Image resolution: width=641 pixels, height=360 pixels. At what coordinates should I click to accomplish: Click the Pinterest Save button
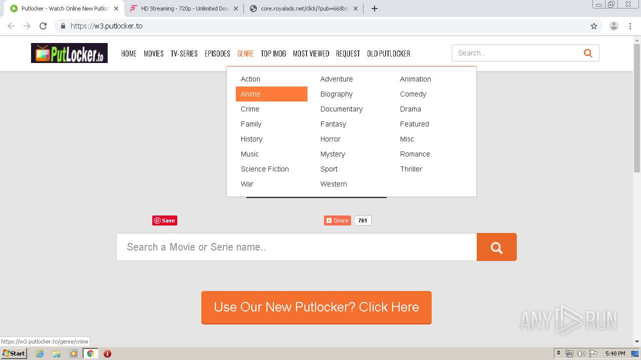(x=165, y=220)
